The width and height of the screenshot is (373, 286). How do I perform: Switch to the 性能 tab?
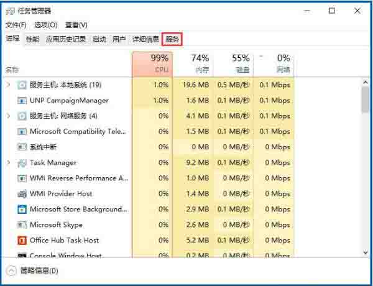[32, 39]
